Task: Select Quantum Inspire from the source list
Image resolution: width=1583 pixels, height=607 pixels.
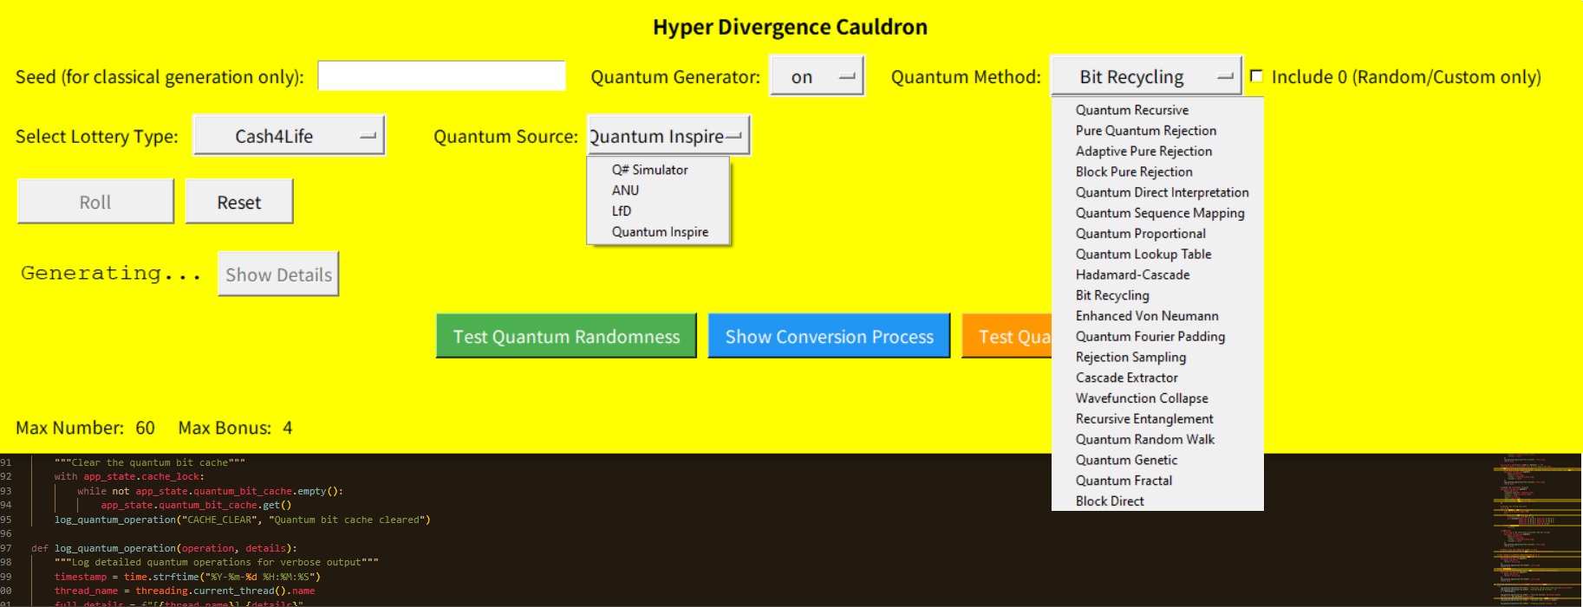Action: click(x=659, y=232)
